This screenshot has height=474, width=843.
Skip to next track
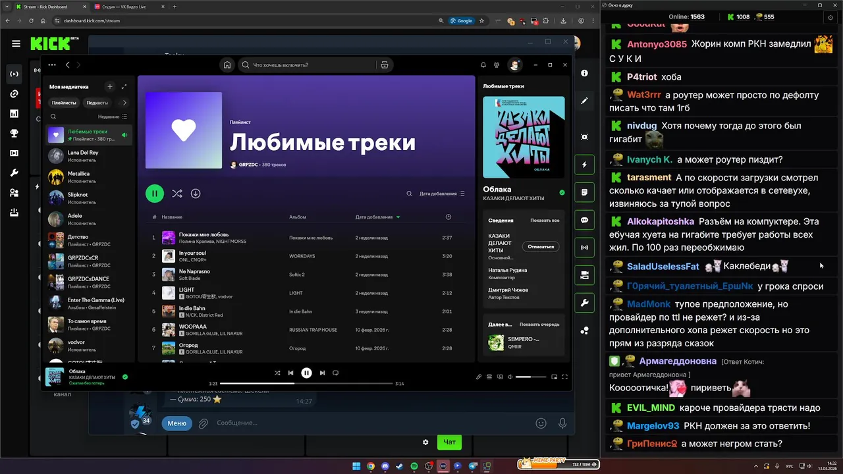point(322,373)
